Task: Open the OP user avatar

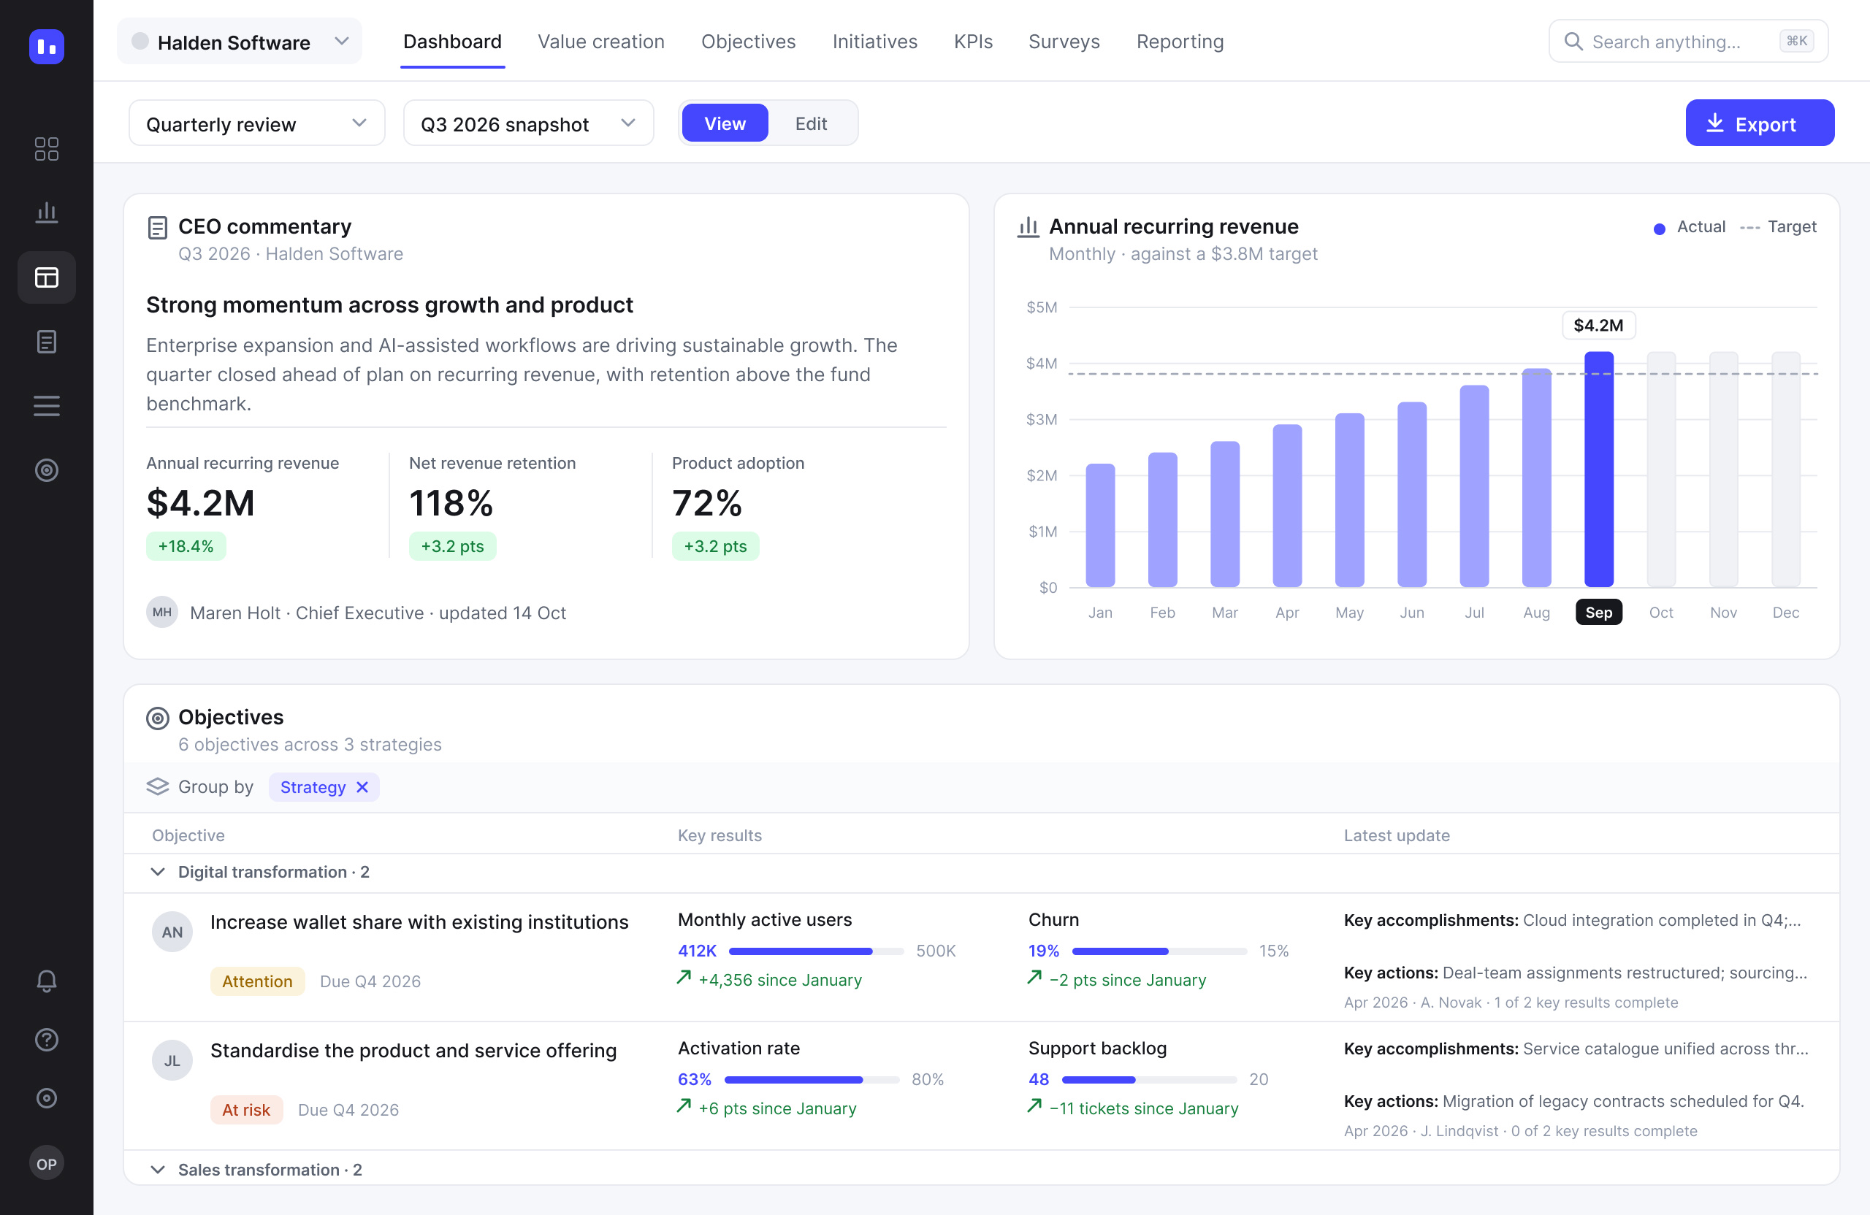Action: (x=46, y=1163)
